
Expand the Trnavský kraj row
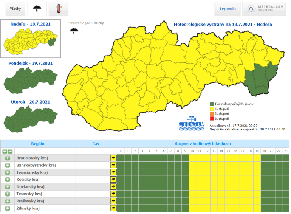[x=8, y=194]
